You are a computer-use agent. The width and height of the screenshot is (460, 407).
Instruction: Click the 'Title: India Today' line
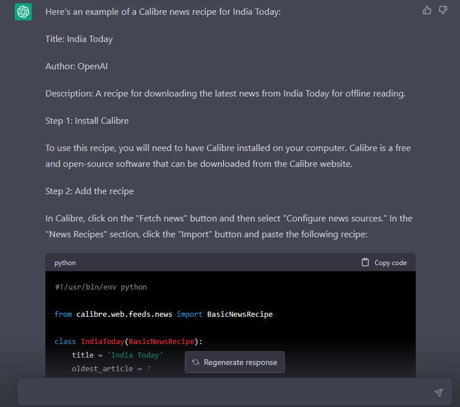[x=79, y=39]
